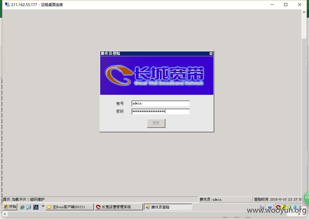Maximize the remote desktop connection window
The width and height of the screenshot is (309, 219).
point(286,5)
